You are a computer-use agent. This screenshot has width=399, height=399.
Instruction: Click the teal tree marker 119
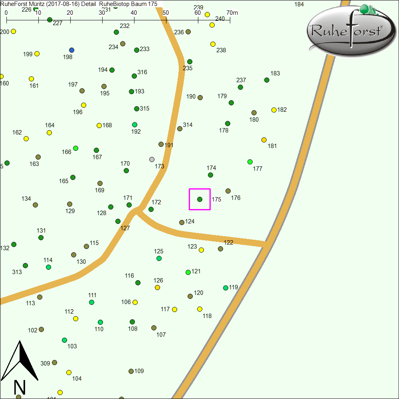pos(225,288)
